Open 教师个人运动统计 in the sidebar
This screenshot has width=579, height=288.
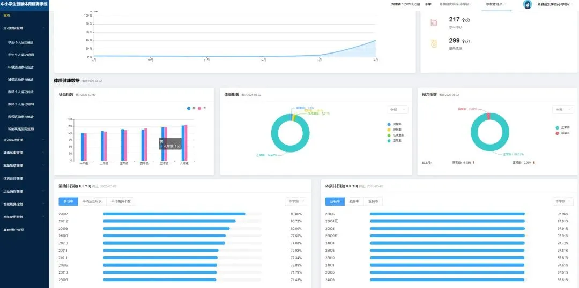click(x=21, y=92)
